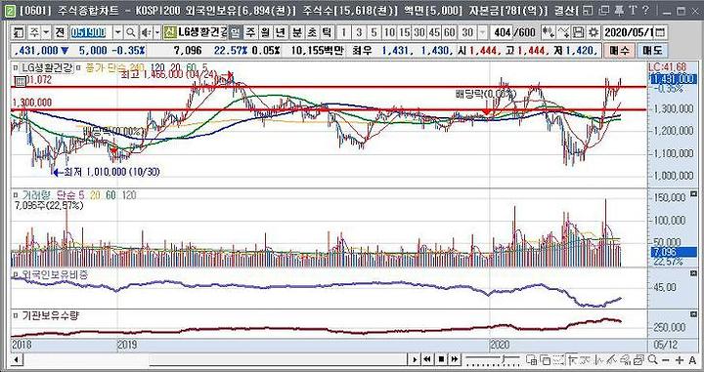Toggle the 외국인보유비중 panel checkbox

click(16, 274)
